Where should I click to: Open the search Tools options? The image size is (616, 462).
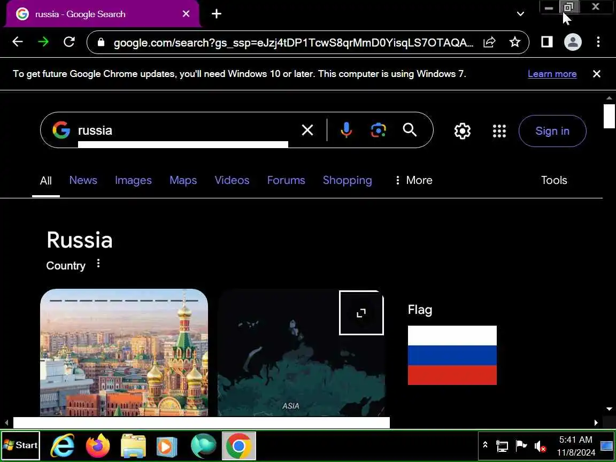[554, 180]
